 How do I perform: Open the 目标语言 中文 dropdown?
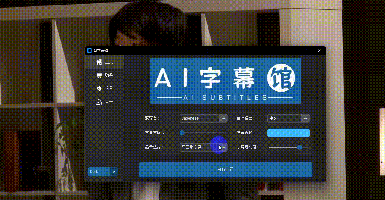coord(305,118)
